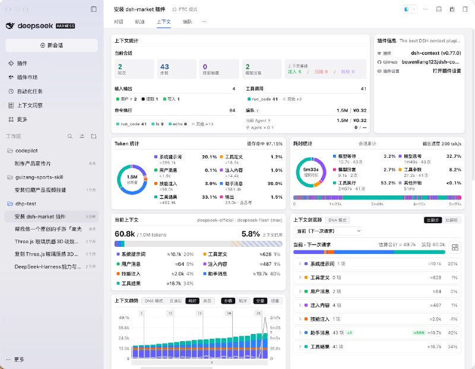
Task: Switch to the 轨迹 tab
Action: point(140,22)
